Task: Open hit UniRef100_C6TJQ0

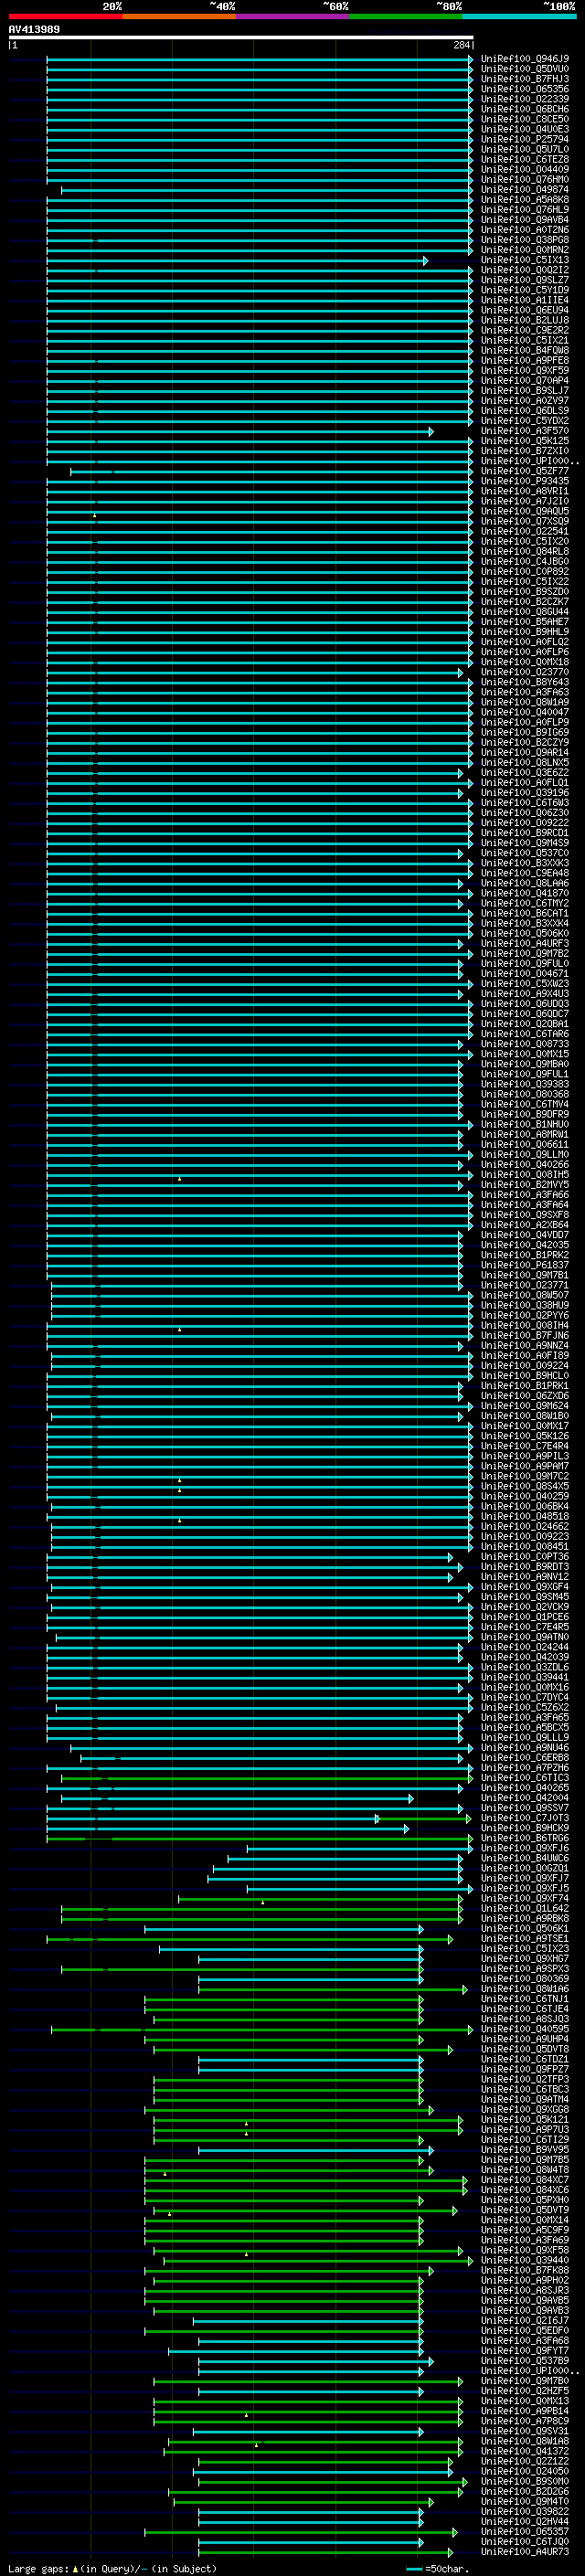Action: tap(525, 2541)
